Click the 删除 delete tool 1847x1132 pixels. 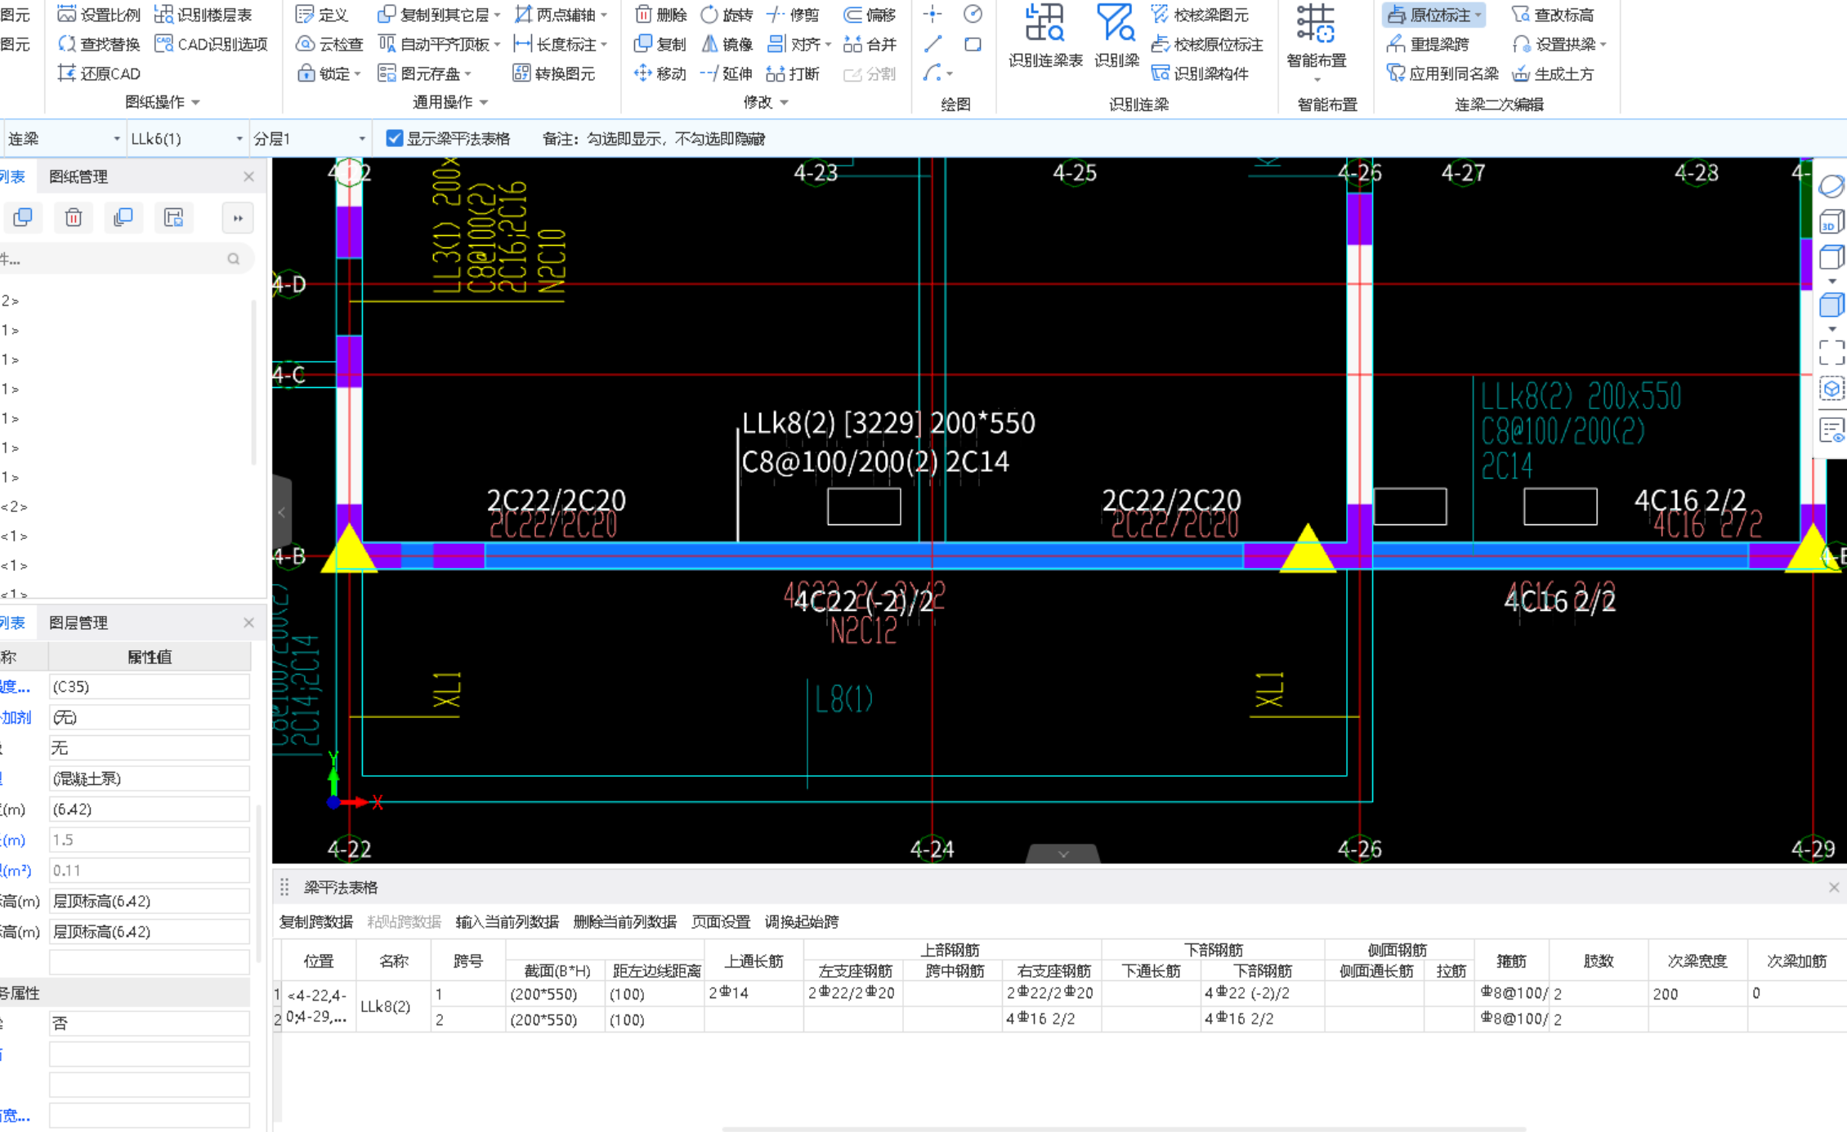tap(660, 14)
